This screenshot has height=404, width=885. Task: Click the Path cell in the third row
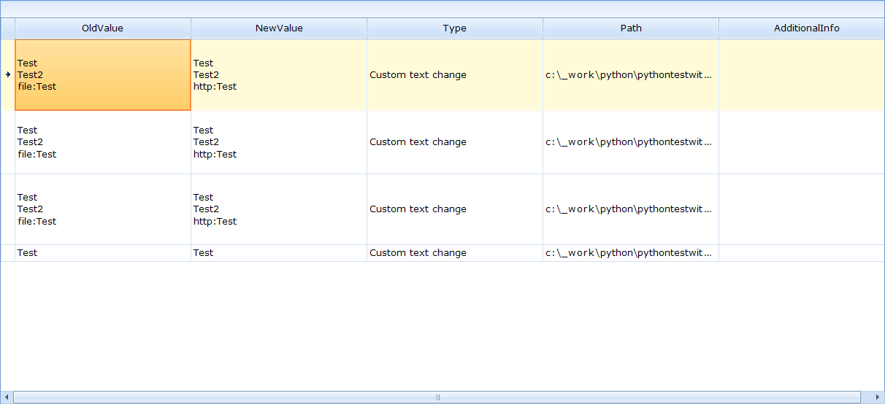(x=631, y=209)
